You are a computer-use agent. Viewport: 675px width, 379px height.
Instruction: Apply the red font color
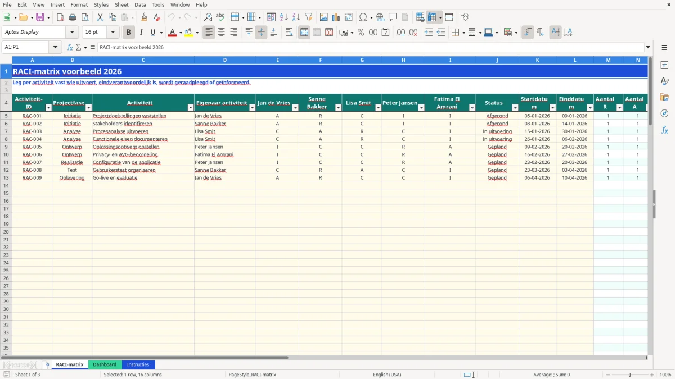coord(172,33)
